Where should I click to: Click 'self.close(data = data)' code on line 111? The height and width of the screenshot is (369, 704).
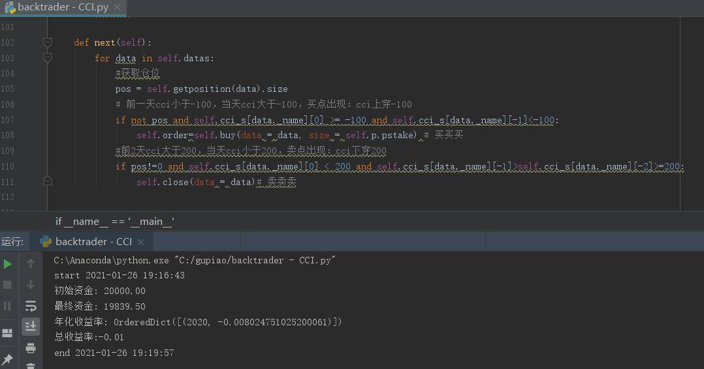195,182
